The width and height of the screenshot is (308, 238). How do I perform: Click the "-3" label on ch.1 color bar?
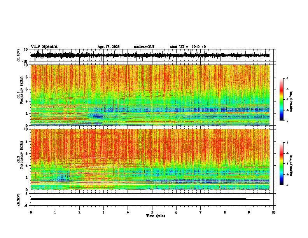click(x=287, y=79)
